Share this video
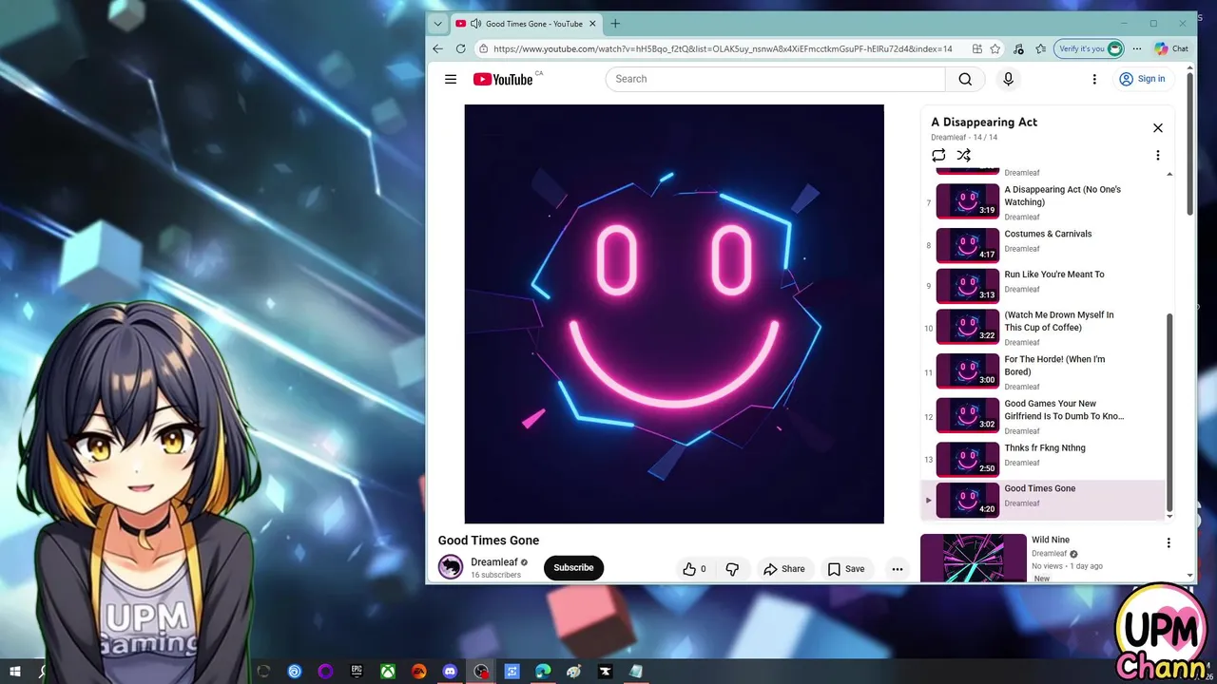 point(784,569)
